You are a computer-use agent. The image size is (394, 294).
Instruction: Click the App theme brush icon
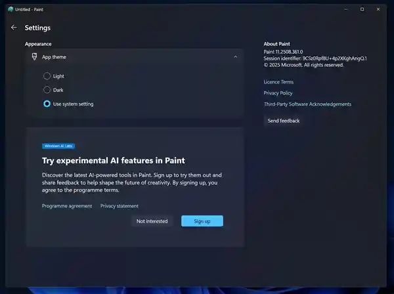click(34, 56)
